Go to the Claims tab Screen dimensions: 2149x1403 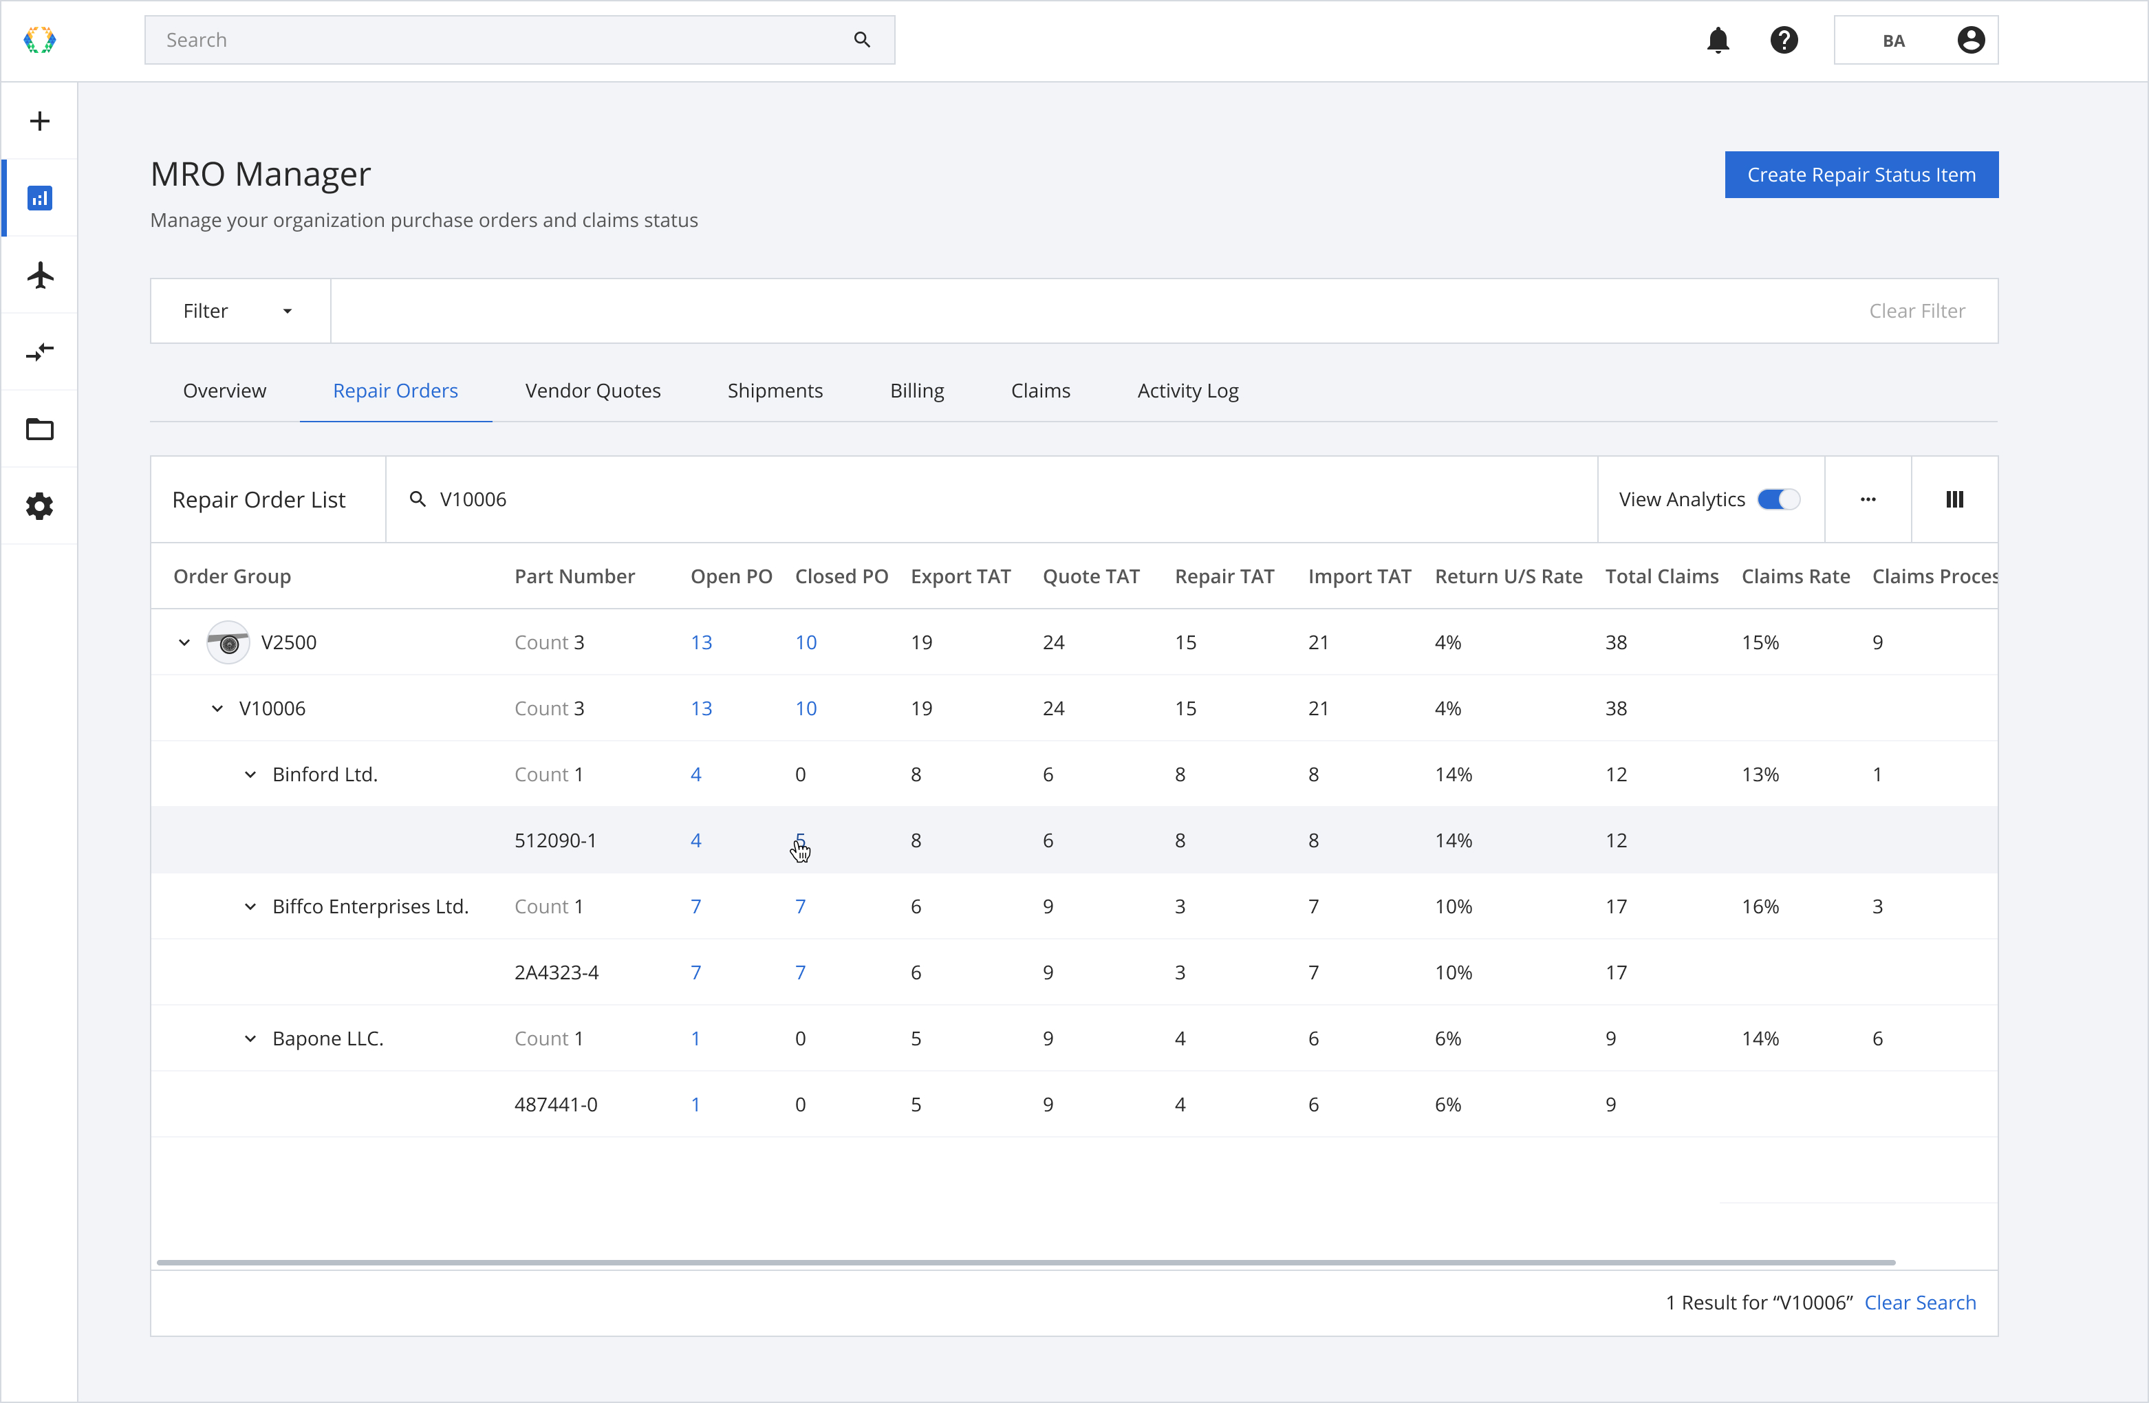(x=1040, y=390)
